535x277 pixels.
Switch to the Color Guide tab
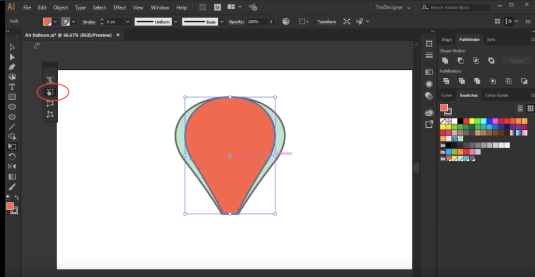[496, 95]
